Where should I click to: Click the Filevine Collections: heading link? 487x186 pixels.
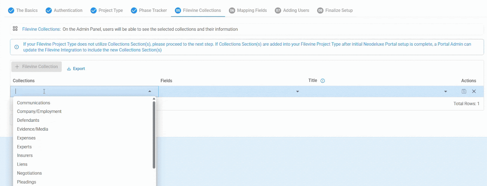point(41,29)
